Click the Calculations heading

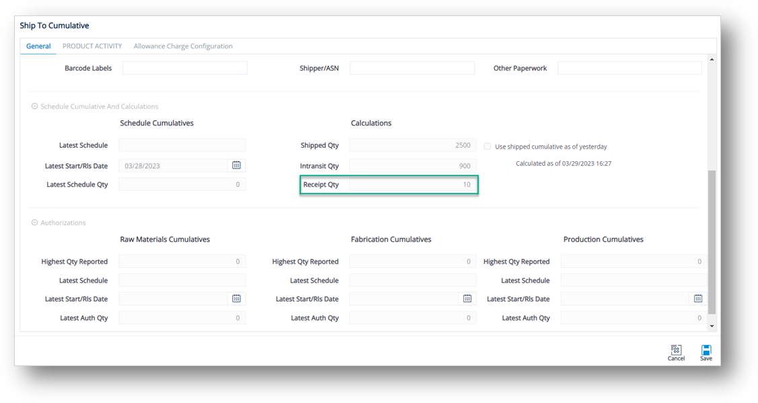pyautogui.click(x=371, y=123)
